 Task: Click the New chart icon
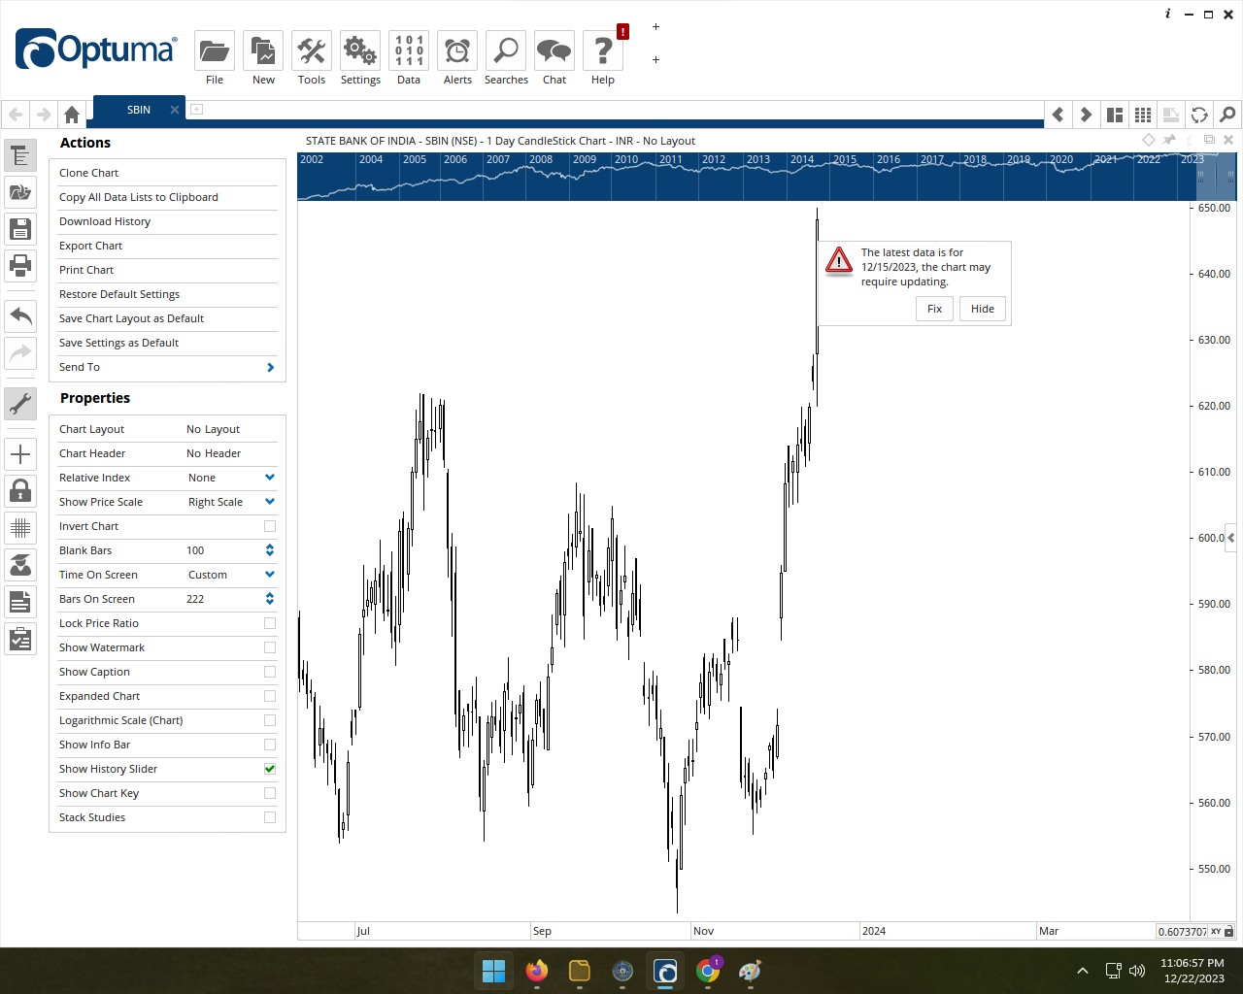coord(263,51)
